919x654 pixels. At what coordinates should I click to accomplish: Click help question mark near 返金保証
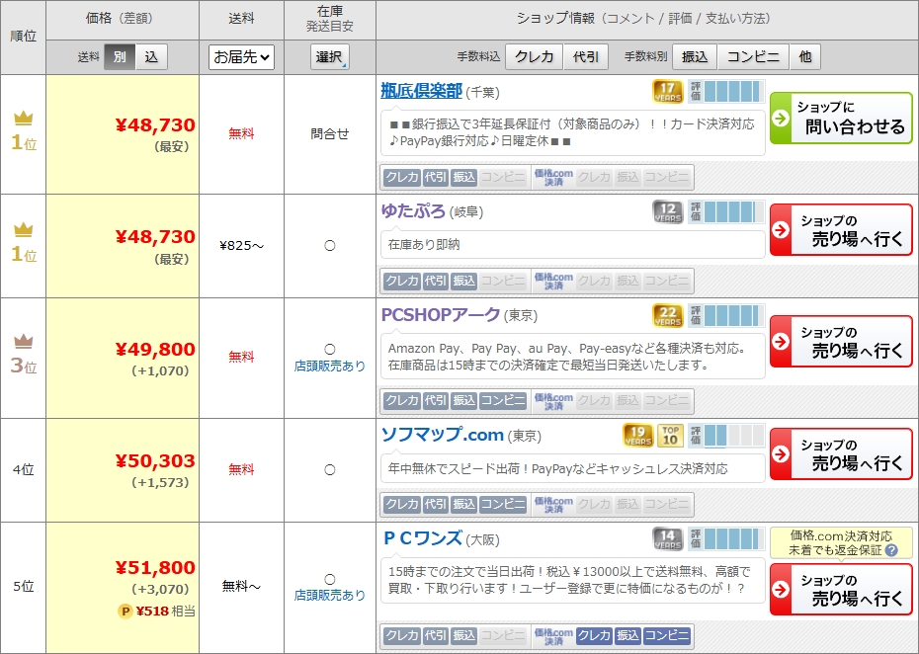click(891, 550)
